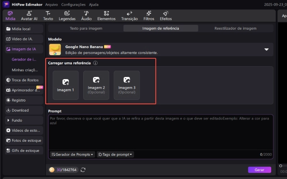Select the Imagem de referência tab
Screen dimensions: 287x179
[x=160, y=28]
